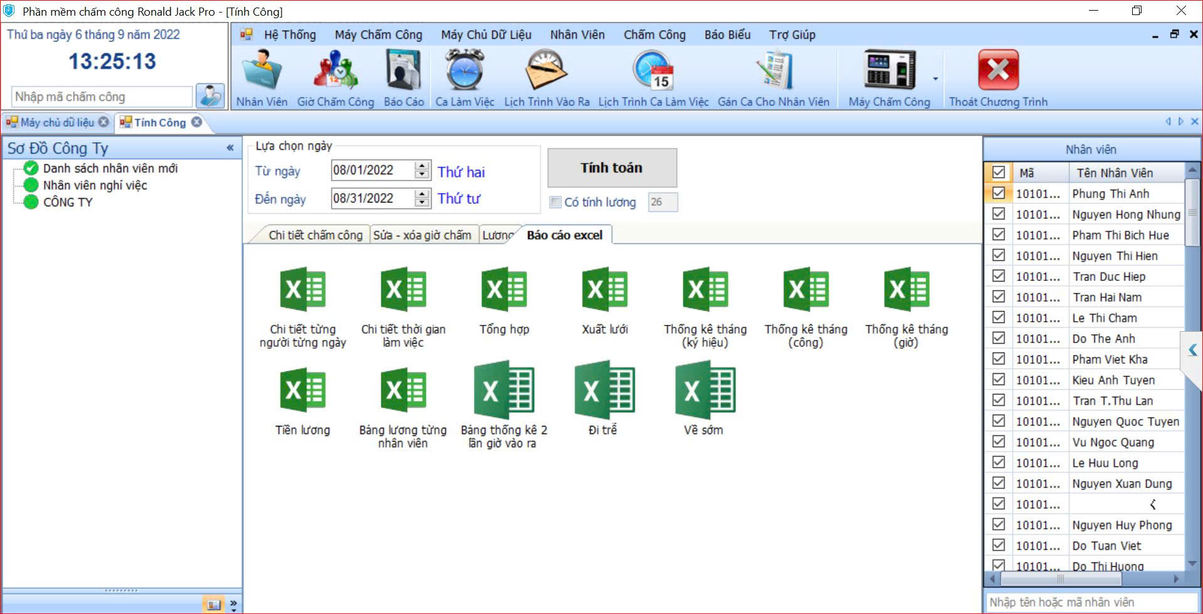
Task: Click the employee name search field
Action: (1090, 602)
